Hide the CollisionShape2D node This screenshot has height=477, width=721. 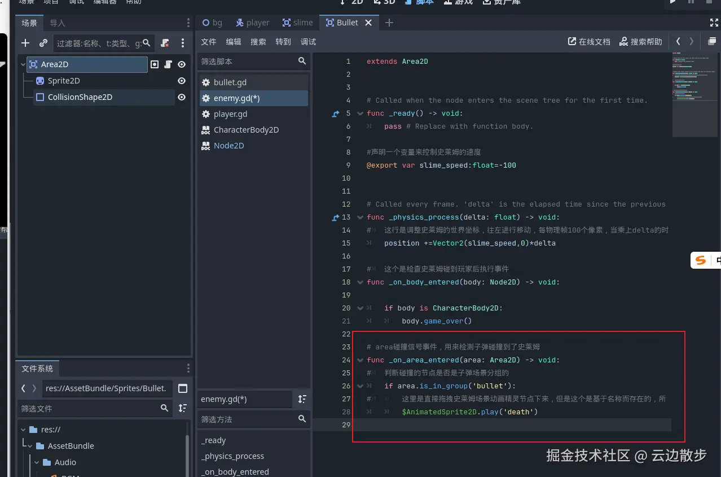(x=182, y=97)
